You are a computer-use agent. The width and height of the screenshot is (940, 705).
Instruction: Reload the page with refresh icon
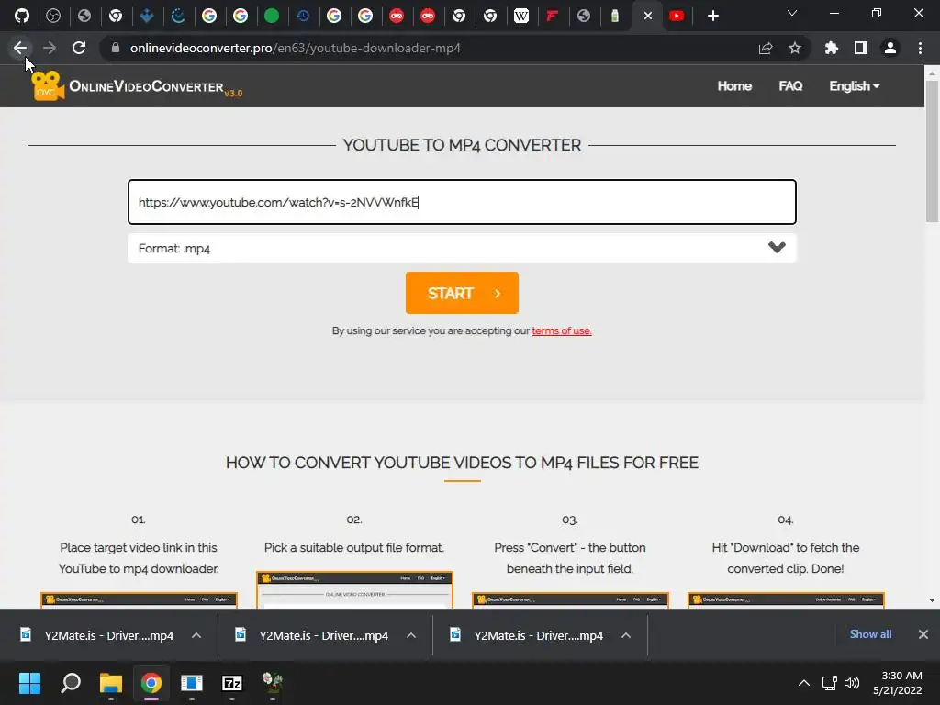point(79,48)
